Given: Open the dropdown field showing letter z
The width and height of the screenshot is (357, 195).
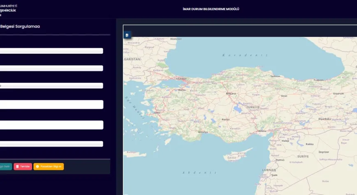Looking at the screenshot, I should 51,86.
